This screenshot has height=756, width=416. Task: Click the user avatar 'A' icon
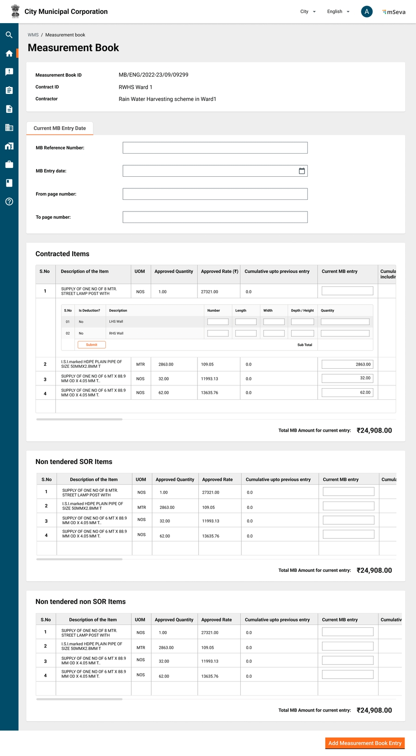(367, 12)
